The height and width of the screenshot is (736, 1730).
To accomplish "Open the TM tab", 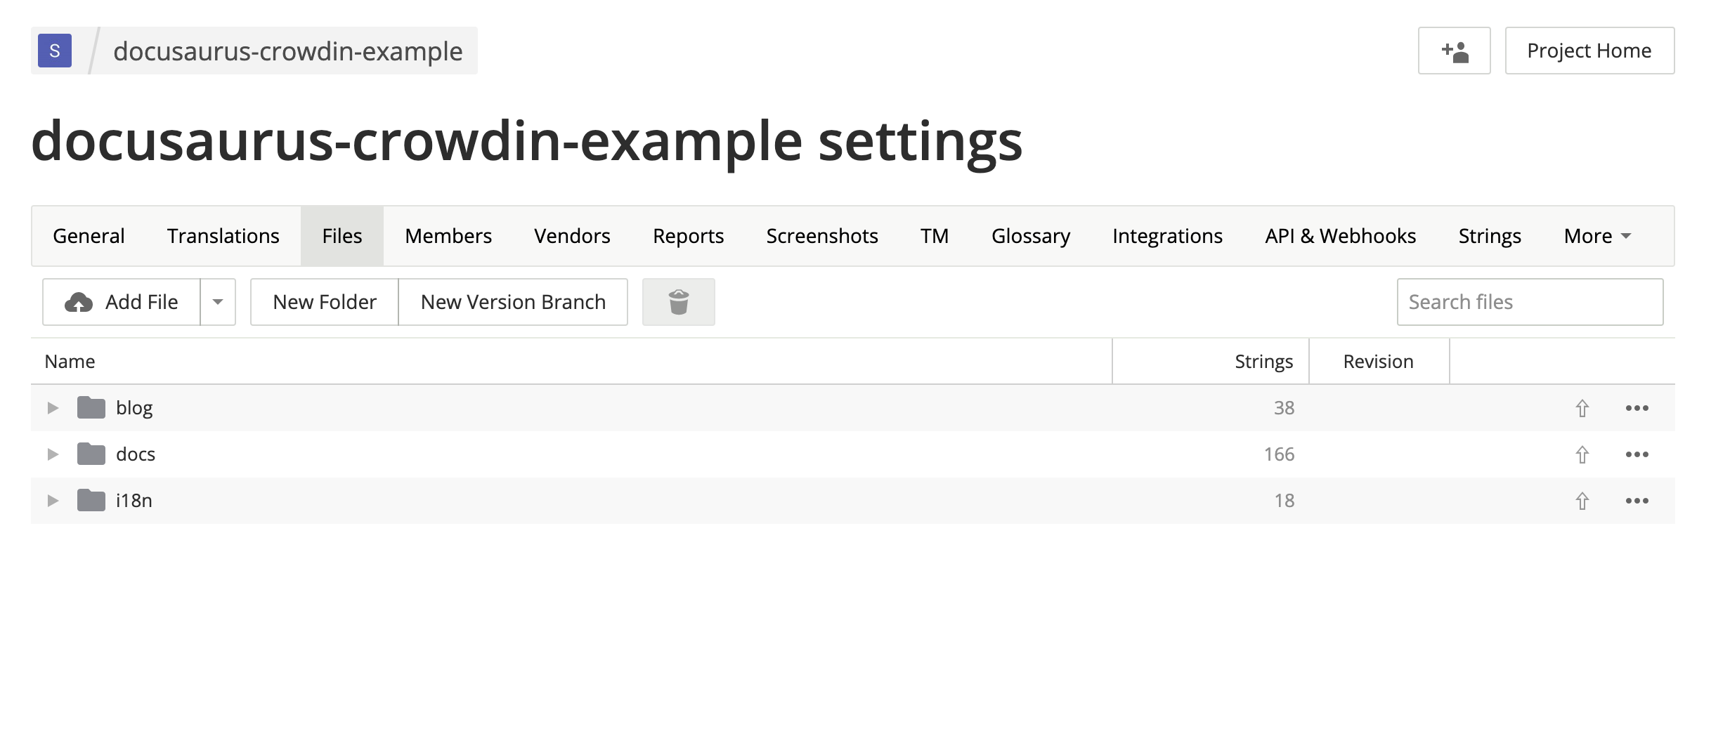I will [x=935, y=235].
